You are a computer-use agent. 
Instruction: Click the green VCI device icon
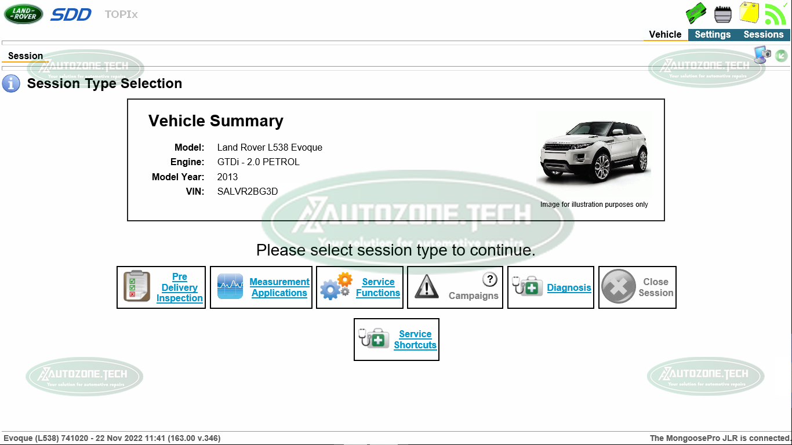pyautogui.click(x=696, y=13)
